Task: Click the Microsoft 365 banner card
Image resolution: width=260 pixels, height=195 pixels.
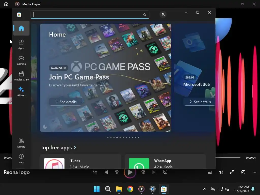Action: pos(194,78)
